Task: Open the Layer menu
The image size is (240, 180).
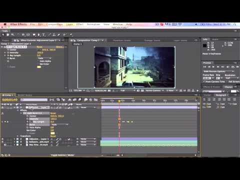Action: 69,24
